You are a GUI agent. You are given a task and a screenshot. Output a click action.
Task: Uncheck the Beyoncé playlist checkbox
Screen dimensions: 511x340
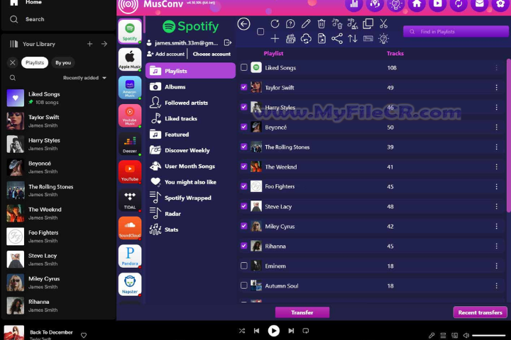click(x=243, y=127)
